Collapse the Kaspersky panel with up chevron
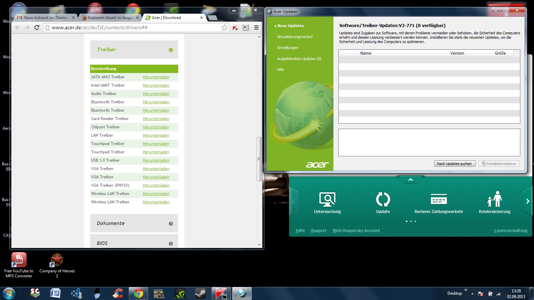The width and height of the screenshot is (534, 300). tap(411, 180)
